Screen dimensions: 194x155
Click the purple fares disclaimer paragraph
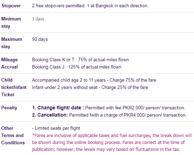tap(112, 143)
